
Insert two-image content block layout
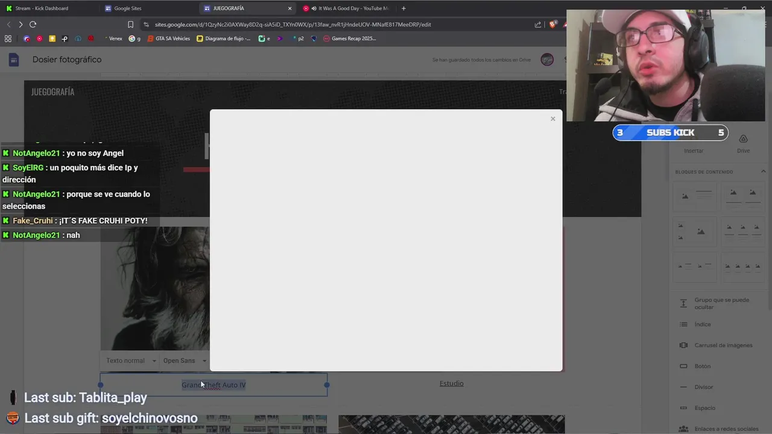coord(743,197)
